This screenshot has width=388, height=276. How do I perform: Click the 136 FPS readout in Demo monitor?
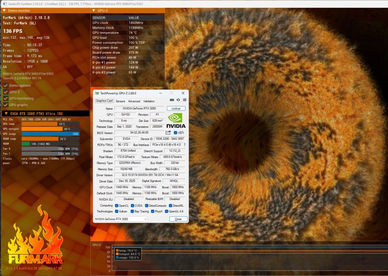click(13, 31)
